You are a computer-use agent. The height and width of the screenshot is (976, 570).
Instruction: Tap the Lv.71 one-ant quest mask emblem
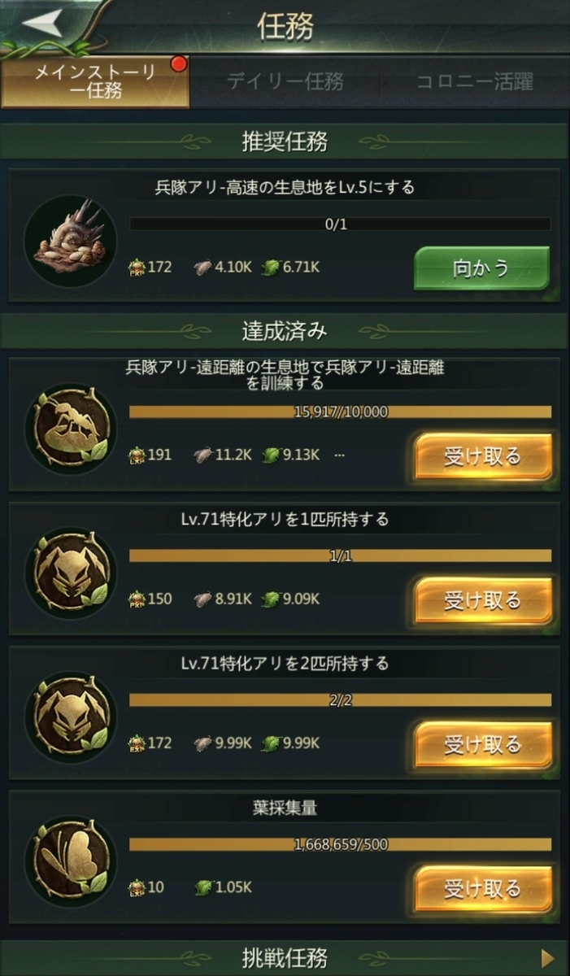coord(70,573)
